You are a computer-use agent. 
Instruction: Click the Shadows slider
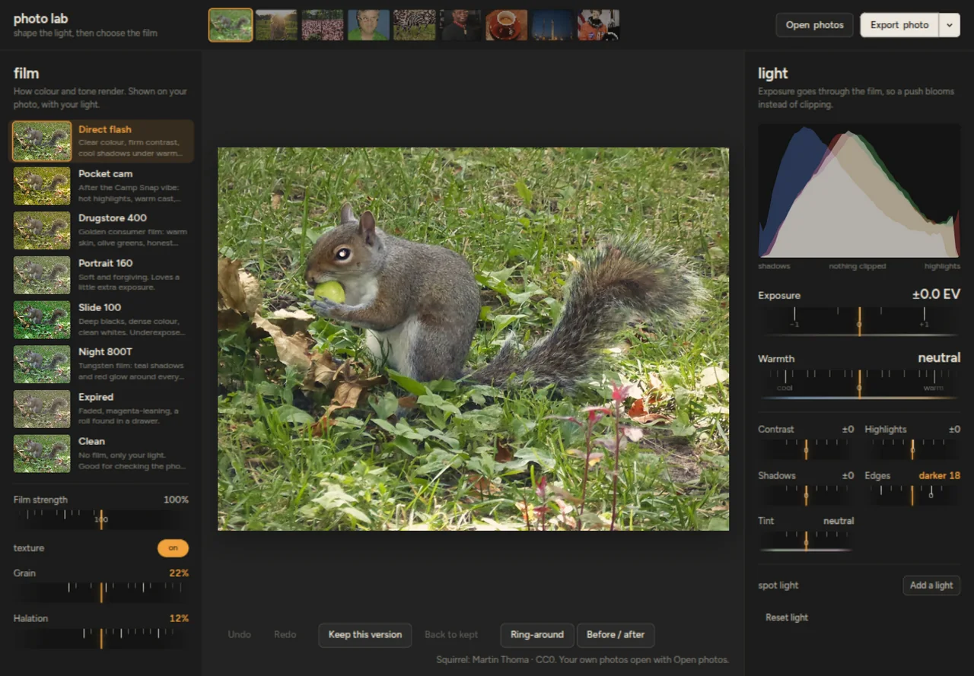[x=806, y=495]
